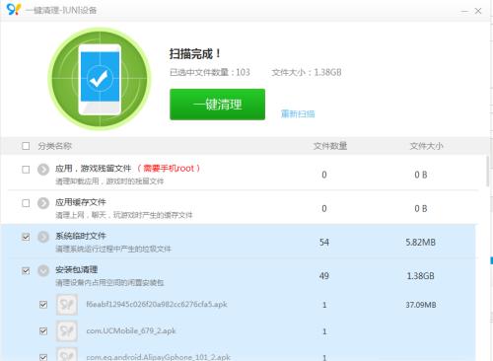Check the 应用、游戏残留文件 checkbox
Viewport: 493px width, 361px height.
[x=26, y=170]
